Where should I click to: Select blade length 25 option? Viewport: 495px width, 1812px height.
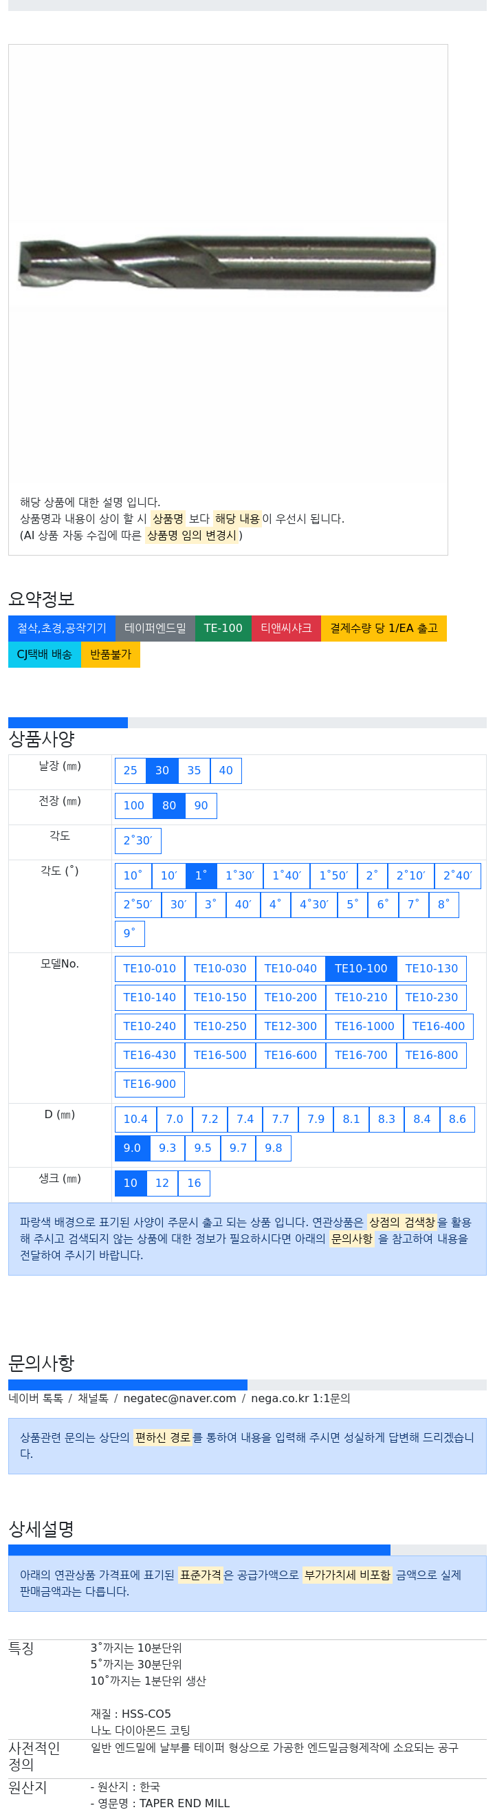tap(130, 770)
